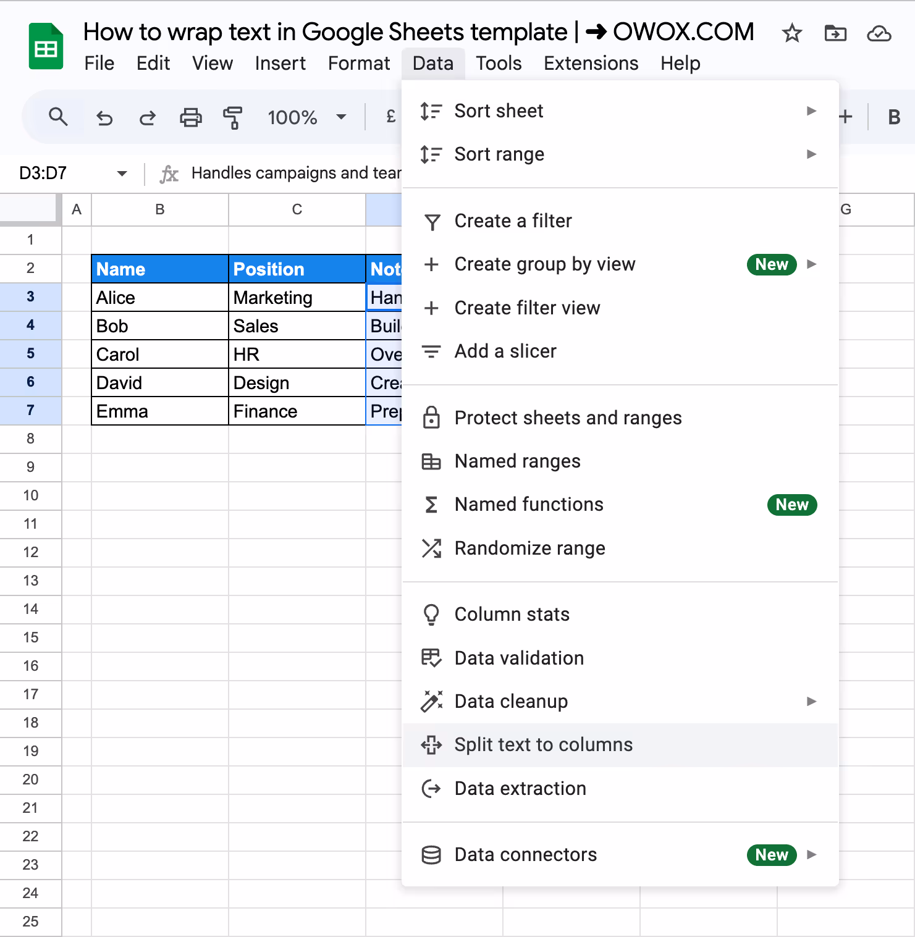Star this spreadsheet document
Image resolution: width=915 pixels, height=937 pixels.
pyautogui.click(x=791, y=33)
